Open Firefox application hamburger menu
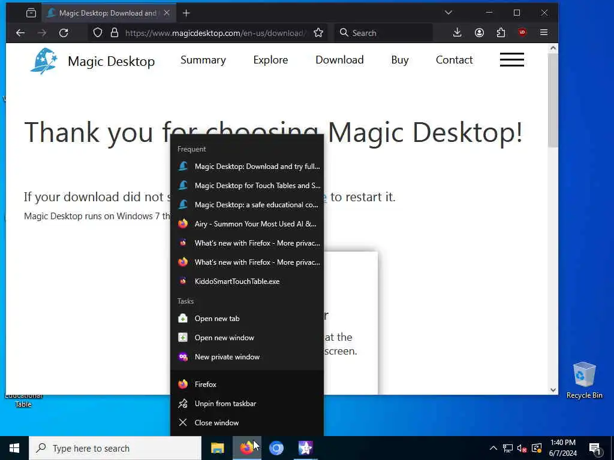The image size is (614, 460). (x=544, y=32)
